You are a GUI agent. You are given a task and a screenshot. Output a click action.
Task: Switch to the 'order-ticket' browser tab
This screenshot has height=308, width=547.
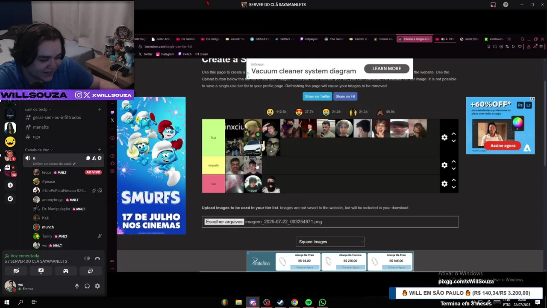(x=161, y=39)
